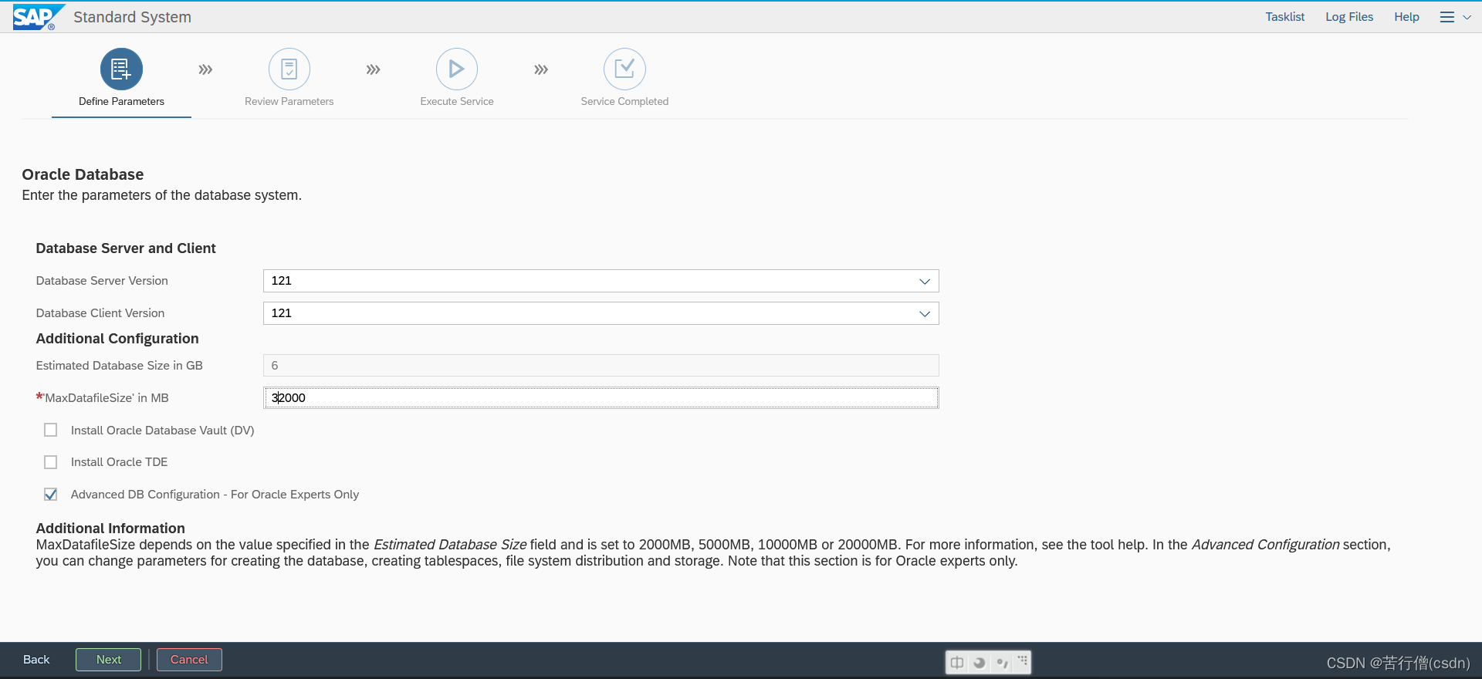Switch to Execute Service tab label

457,101
